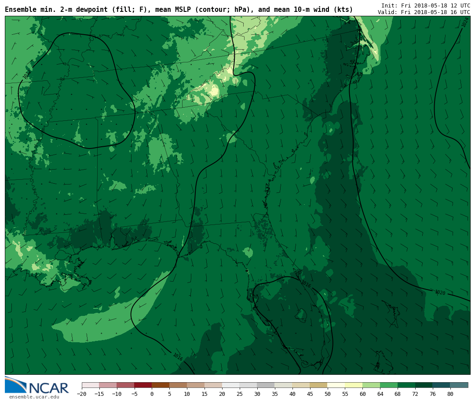This screenshot has width=475, height=402.
Task: Click the ensemble.ucar.edu text
Action: pyautogui.click(x=34, y=397)
